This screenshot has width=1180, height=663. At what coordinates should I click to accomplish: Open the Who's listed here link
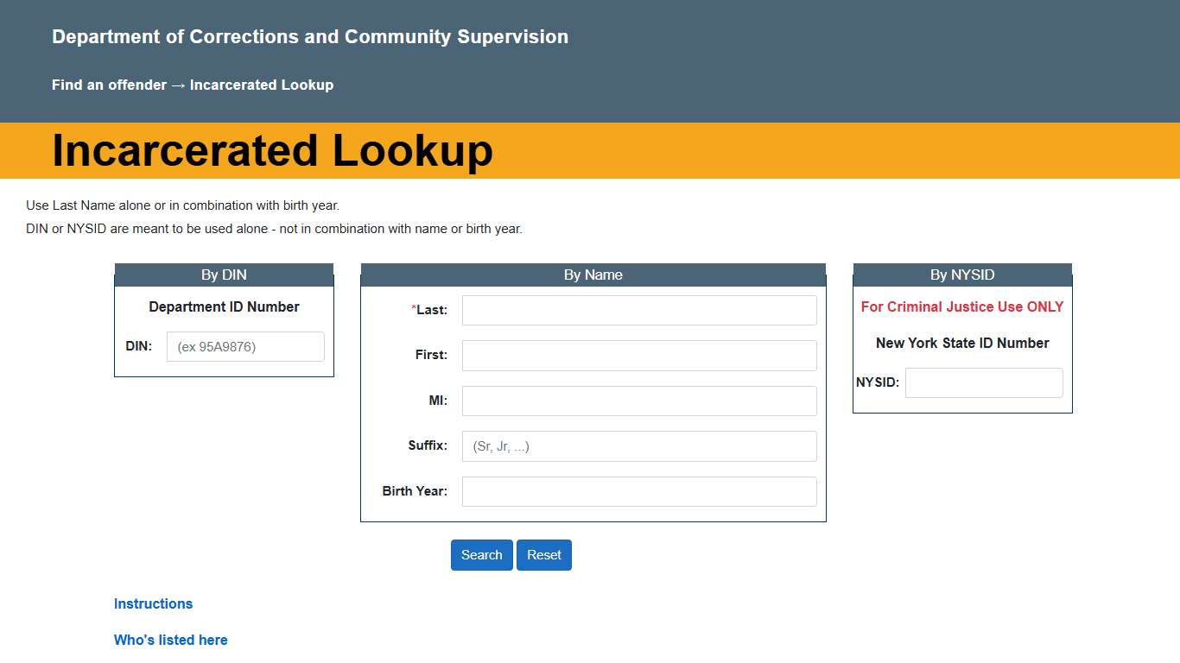point(170,640)
